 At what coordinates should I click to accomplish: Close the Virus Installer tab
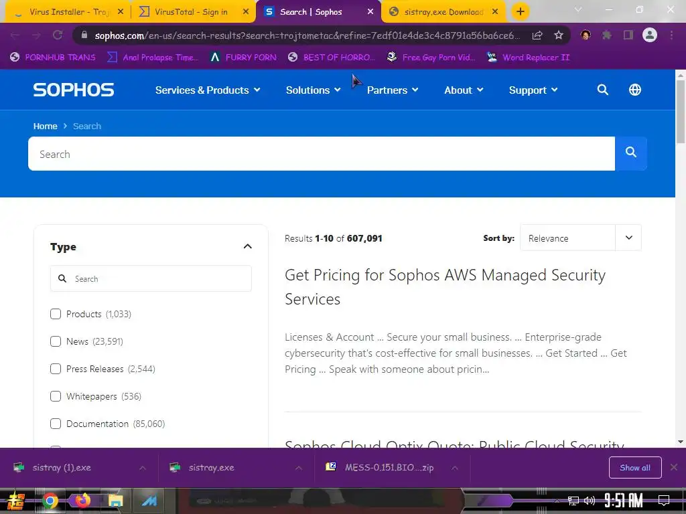coord(121,12)
